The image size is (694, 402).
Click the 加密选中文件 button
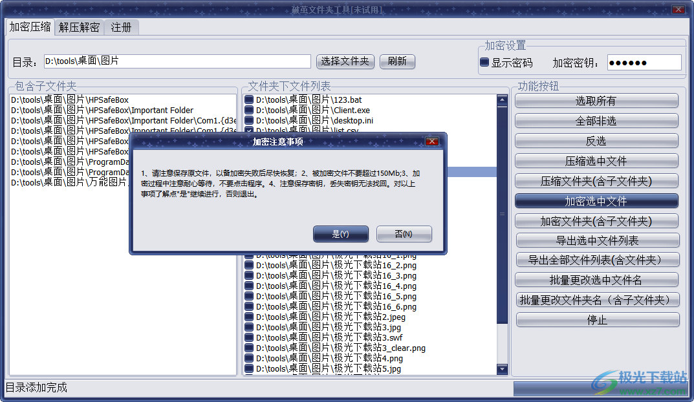(x=596, y=201)
